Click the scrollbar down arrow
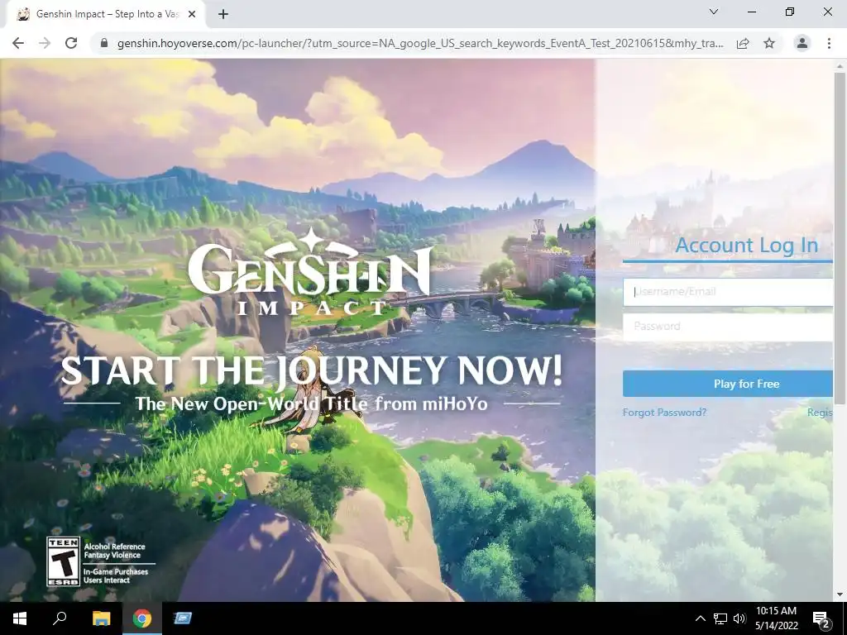Viewport: 847px width, 635px height. point(840,594)
